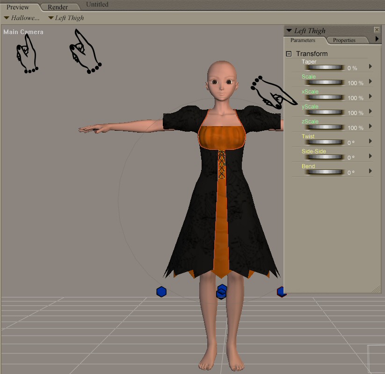The width and height of the screenshot is (385, 374).
Task: Click the yScale value 100 %
Action: (355, 113)
